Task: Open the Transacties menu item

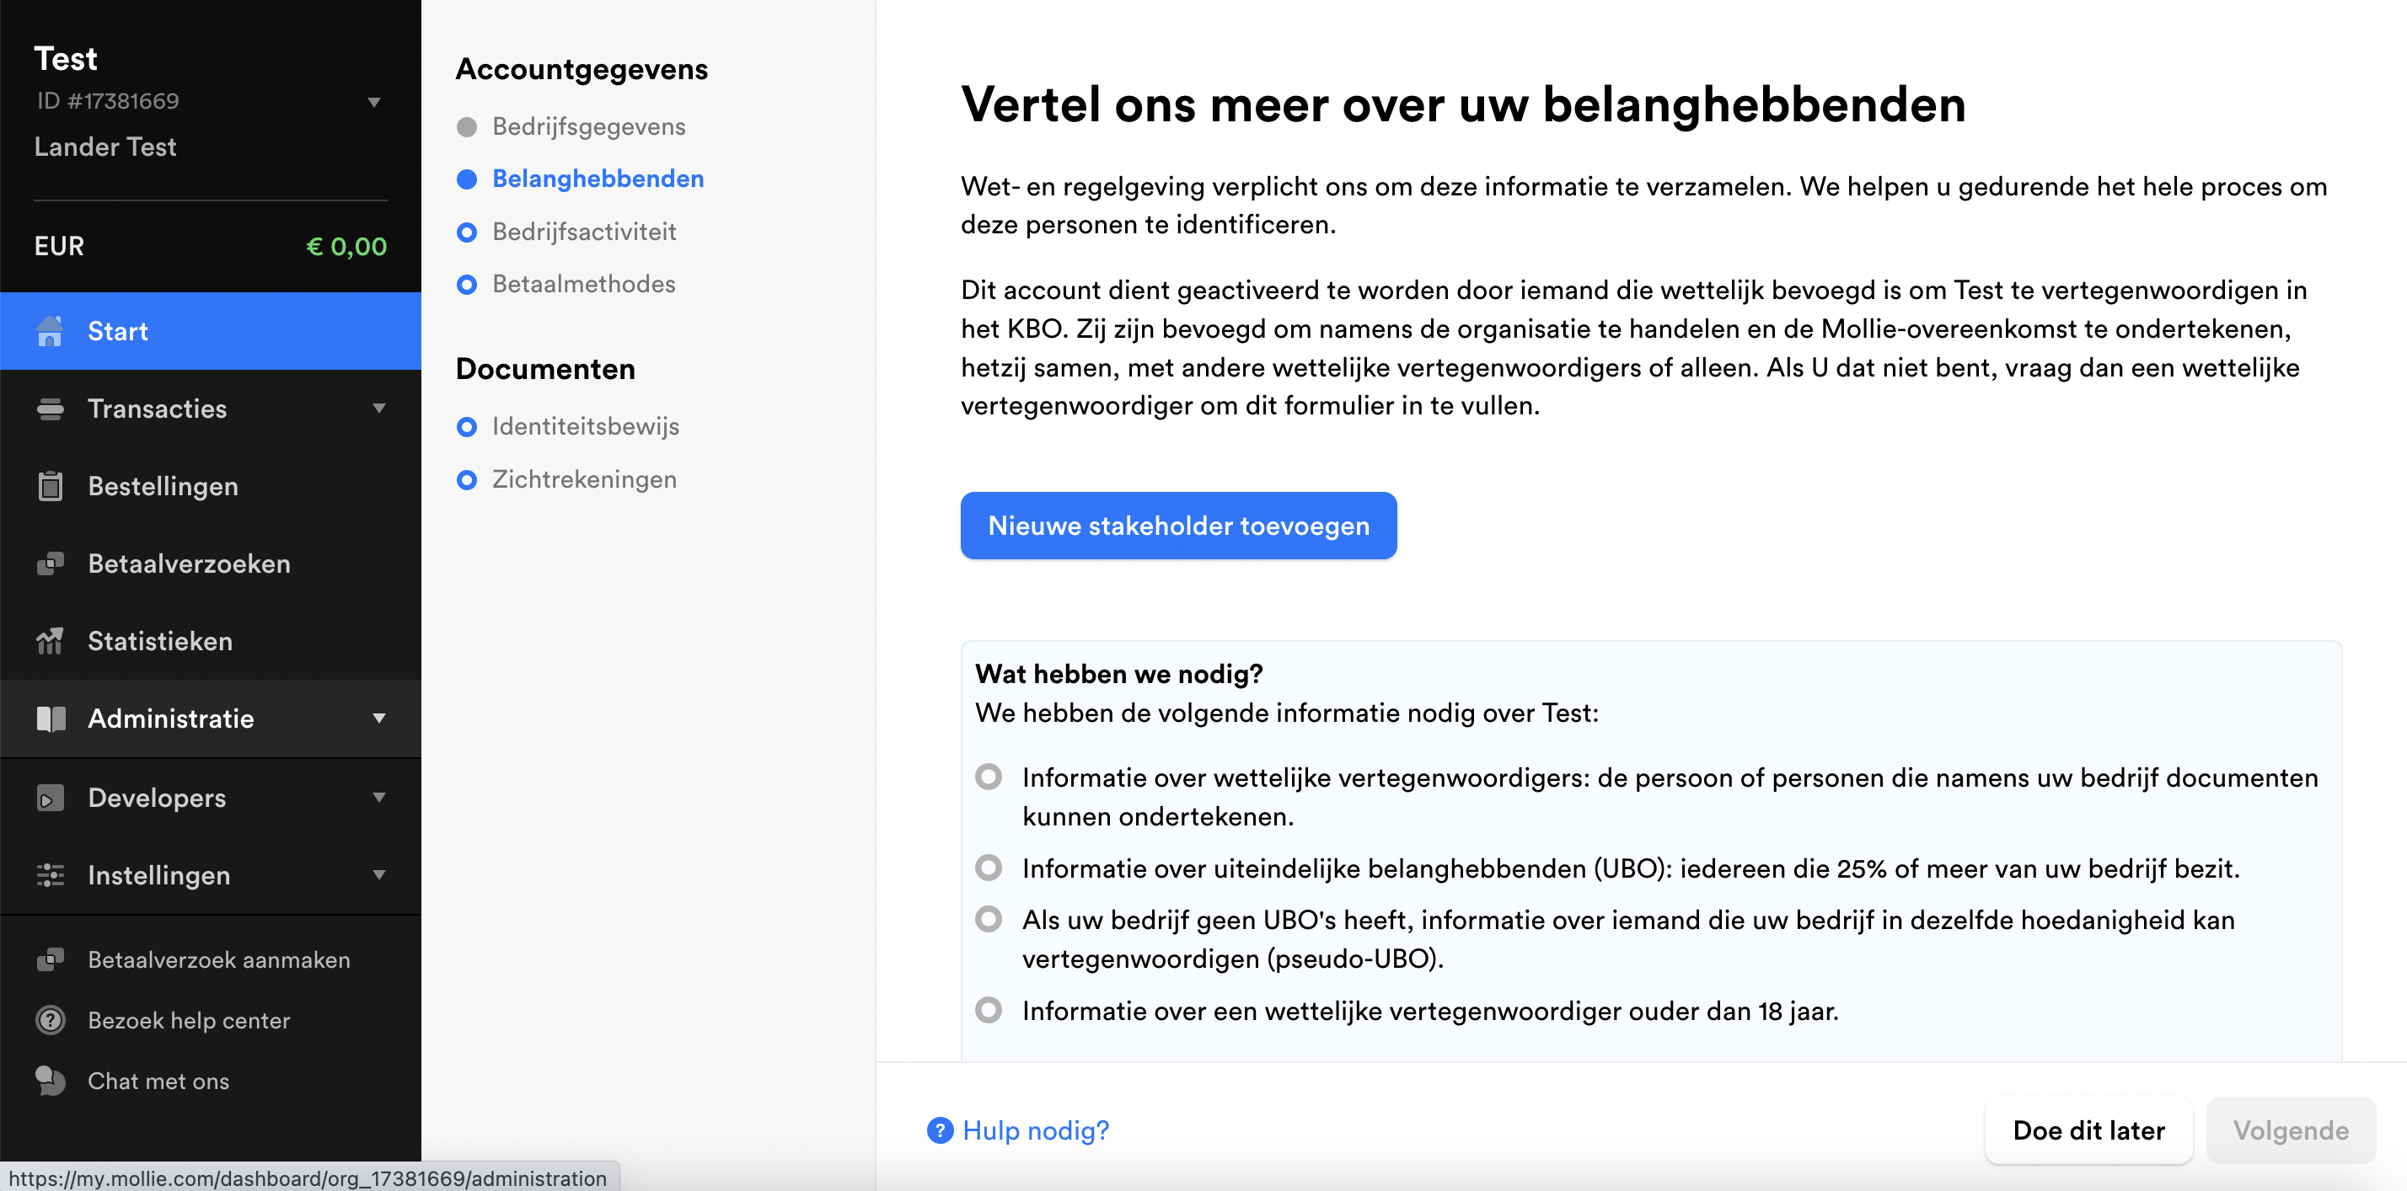Action: 210,409
